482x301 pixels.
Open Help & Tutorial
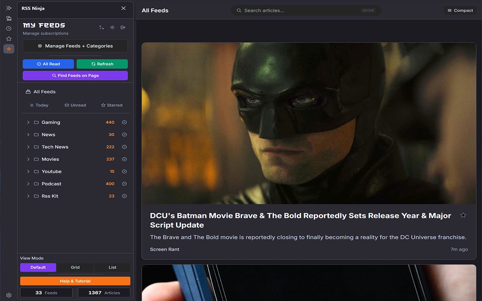click(75, 281)
